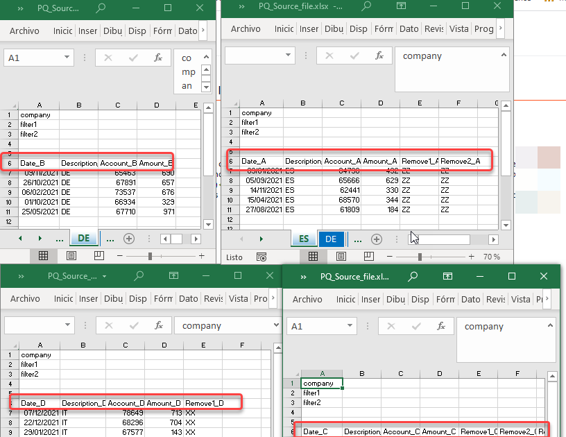Click the Cancel (X) icon in the formula bar
Viewport: 566px width, 437px height.
click(x=329, y=56)
